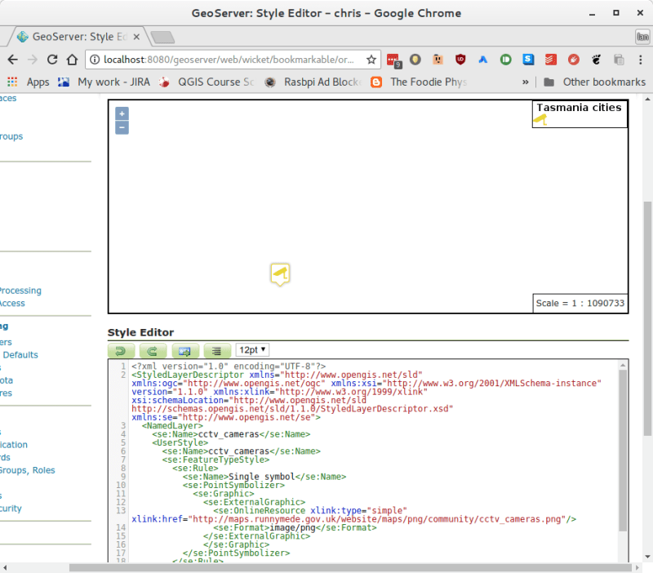Reload the GeoServer page
653x573 pixels.
pyautogui.click(x=52, y=60)
